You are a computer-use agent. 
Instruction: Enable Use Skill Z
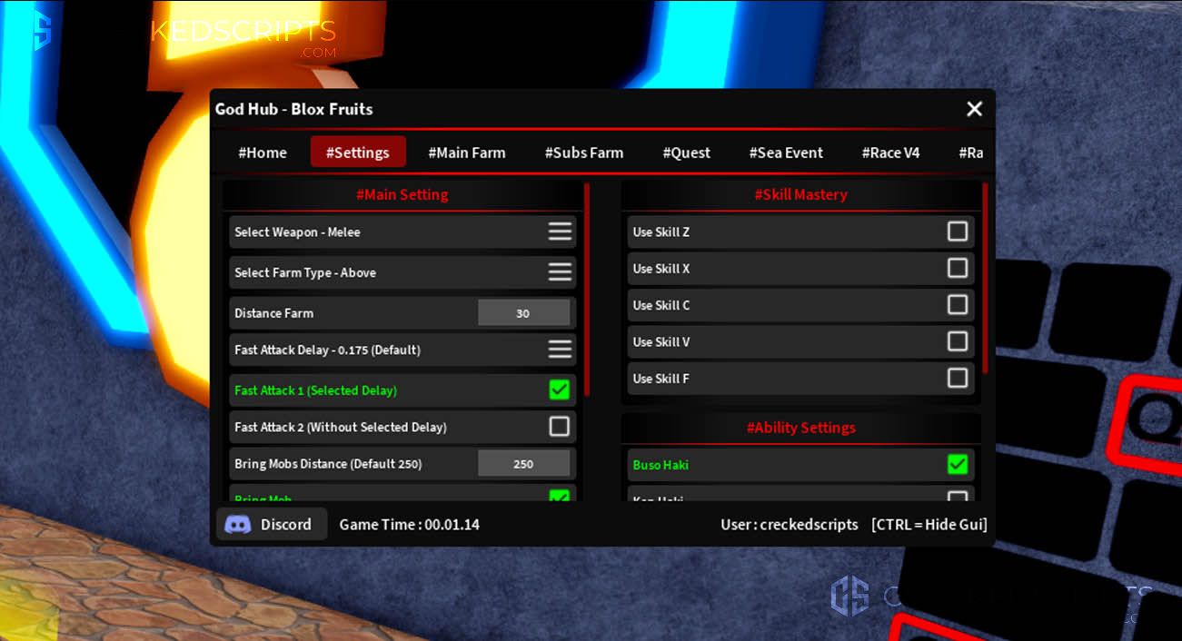[x=958, y=232]
